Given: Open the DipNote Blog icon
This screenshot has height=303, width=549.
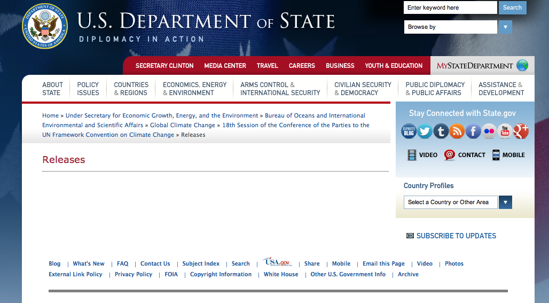Looking at the screenshot, I should (x=409, y=131).
